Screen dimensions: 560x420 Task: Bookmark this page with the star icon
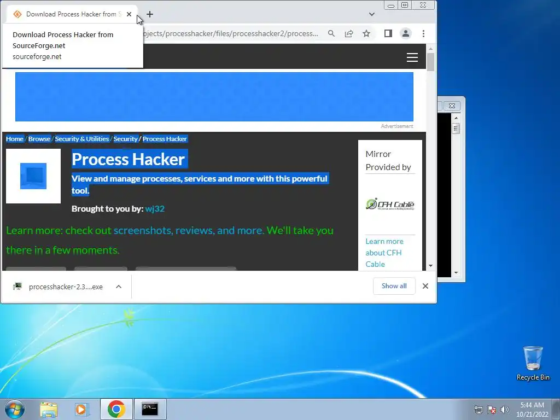(x=366, y=33)
